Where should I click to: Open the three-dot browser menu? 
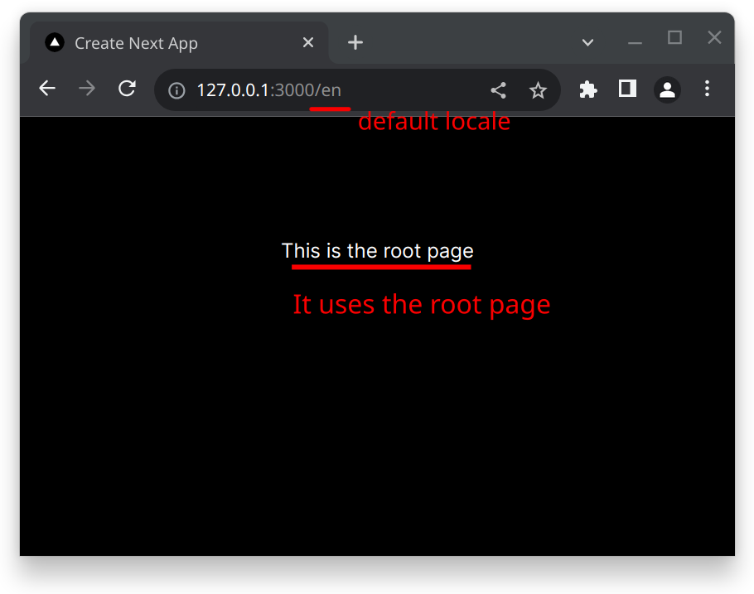pyautogui.click(x=707, y=89)
